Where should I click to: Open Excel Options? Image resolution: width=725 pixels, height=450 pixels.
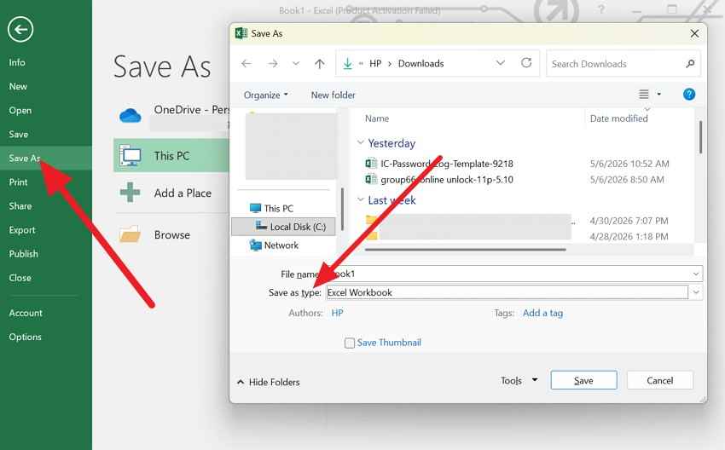(25, 337)
